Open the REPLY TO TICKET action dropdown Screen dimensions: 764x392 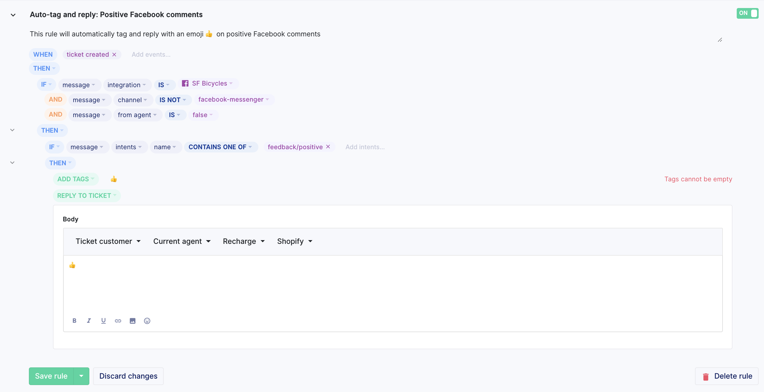click(87, 196)
